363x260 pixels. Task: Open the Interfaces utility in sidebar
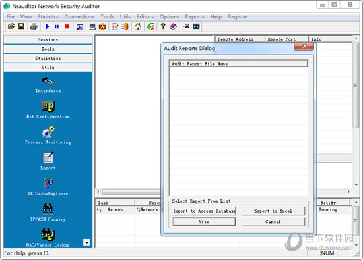(x=48, y=85)
